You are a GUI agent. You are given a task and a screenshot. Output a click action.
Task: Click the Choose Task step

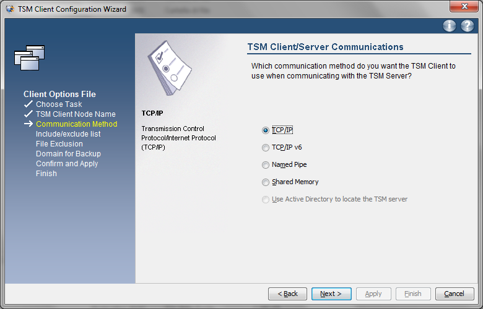59,104
